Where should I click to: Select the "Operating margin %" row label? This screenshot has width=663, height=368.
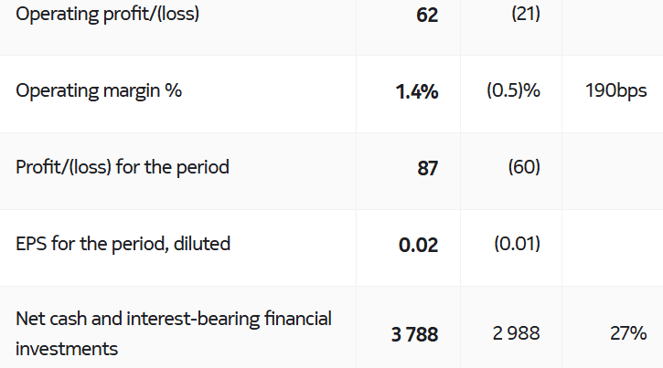coord(99,91)
